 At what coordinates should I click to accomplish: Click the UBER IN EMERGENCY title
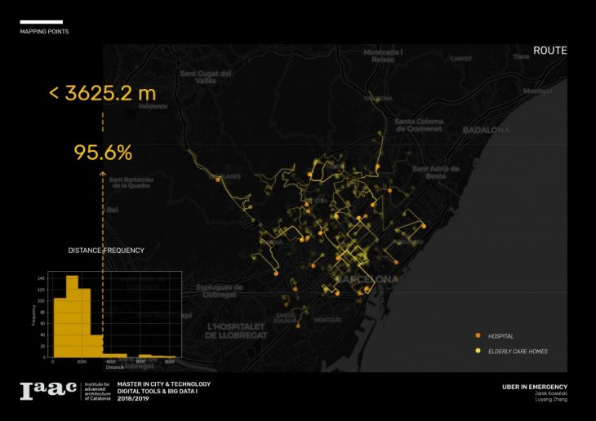tap(534, 387)
